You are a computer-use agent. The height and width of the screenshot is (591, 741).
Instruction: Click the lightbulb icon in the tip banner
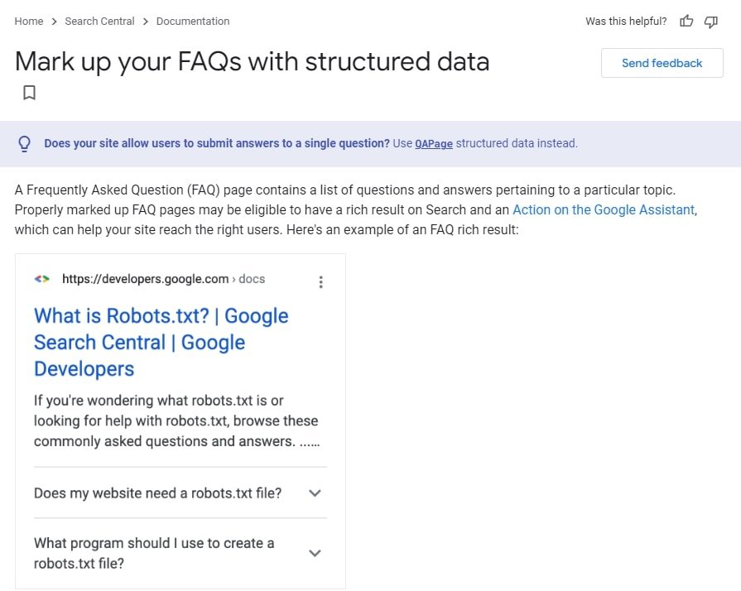25,143
